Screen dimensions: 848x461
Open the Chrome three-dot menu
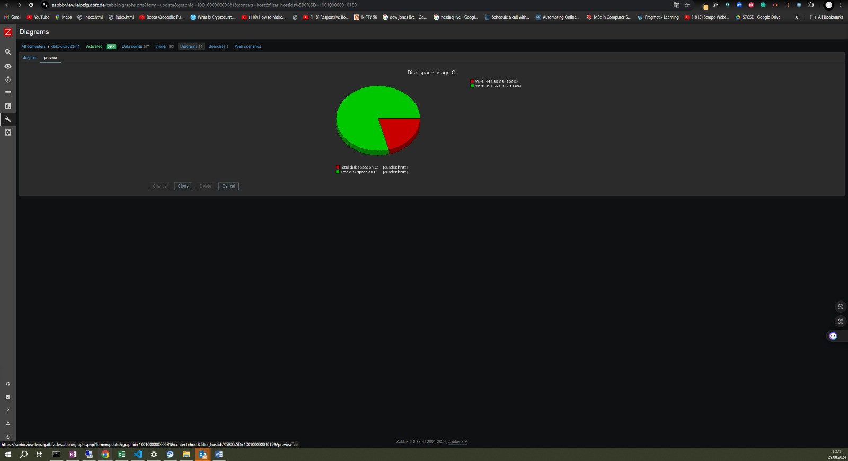841,5
